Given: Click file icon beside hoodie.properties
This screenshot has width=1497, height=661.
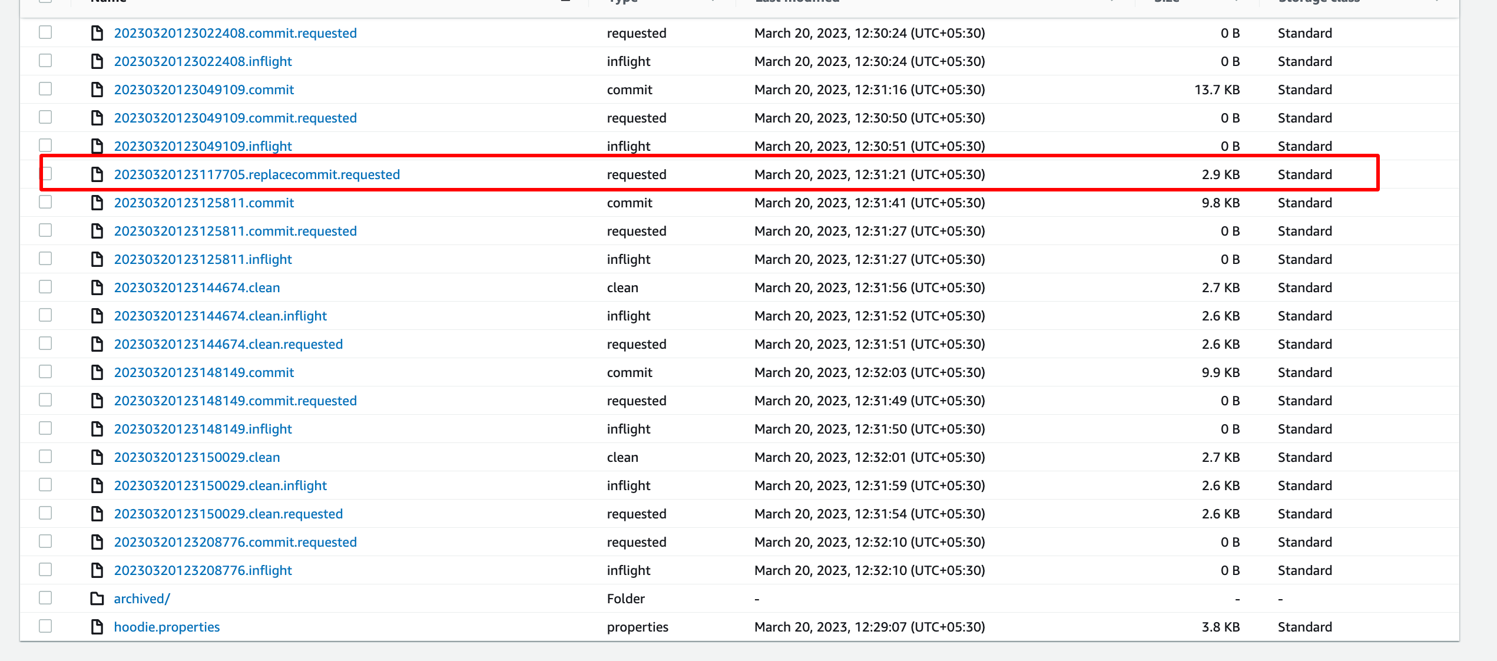Looking at the screenshot, I should click(x=97, y=627).
